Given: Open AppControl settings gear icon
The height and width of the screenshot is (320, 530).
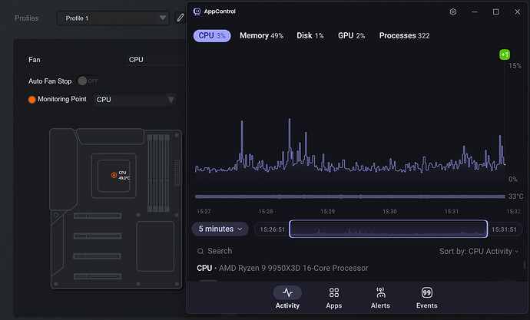Looking at the screenshot, I should [453, 12].
